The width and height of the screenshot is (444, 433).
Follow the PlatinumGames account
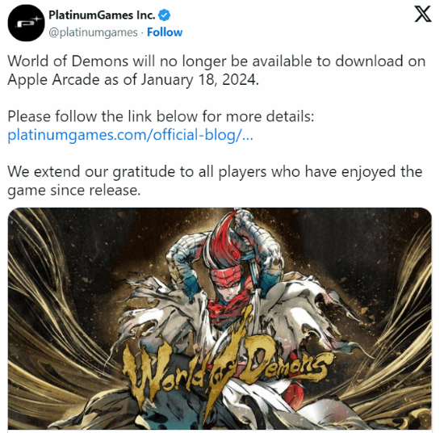[165, 32]
